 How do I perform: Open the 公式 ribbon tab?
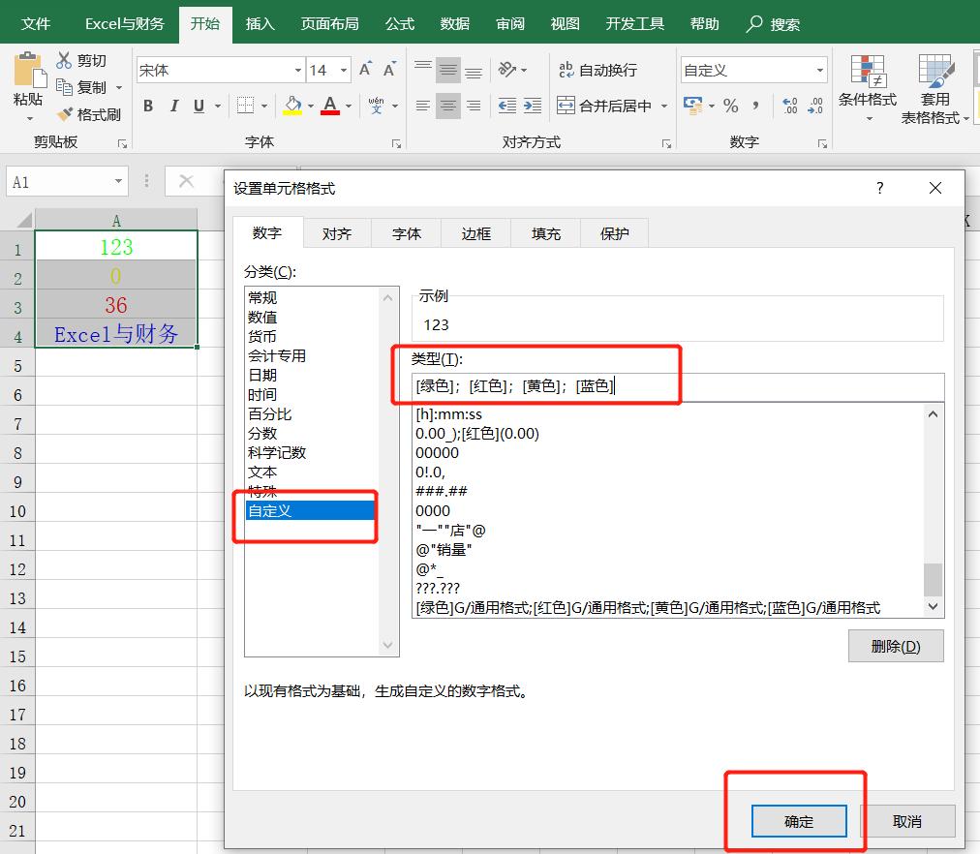tap(398, 22)
